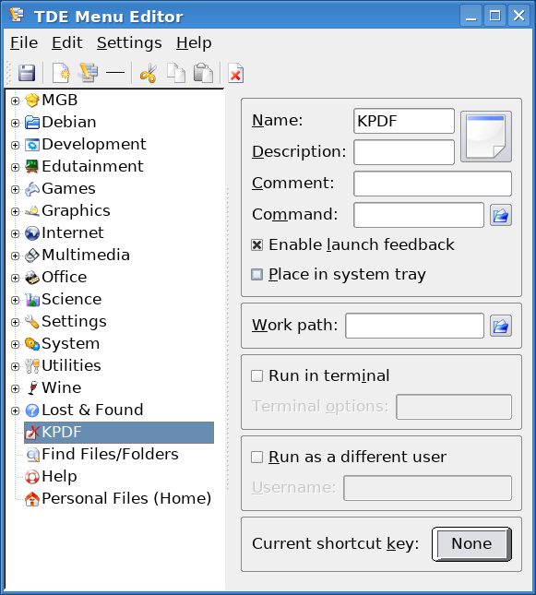Expand the Graphics menu folder
The height and width of the screenshot is (595, 536).
(x=15, y=211)
